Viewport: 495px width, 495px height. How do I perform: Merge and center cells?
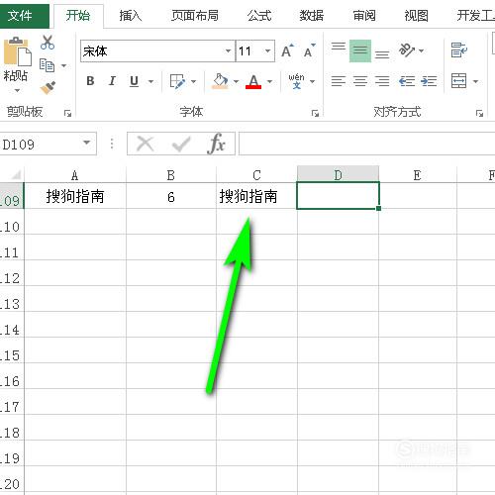pyautogui.click(x=459, y=81)
